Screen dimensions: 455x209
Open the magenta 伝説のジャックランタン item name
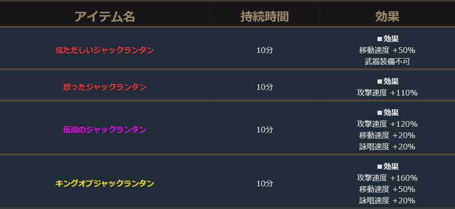tap(105, 130)
